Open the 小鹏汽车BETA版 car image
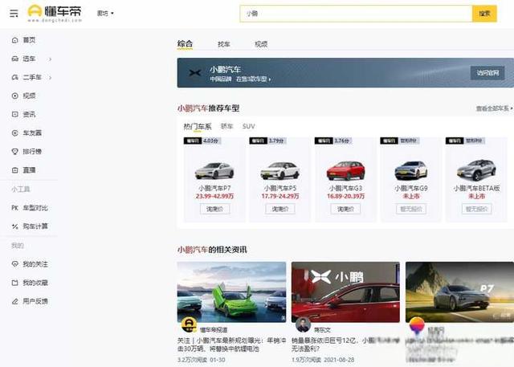 [476, 170]
